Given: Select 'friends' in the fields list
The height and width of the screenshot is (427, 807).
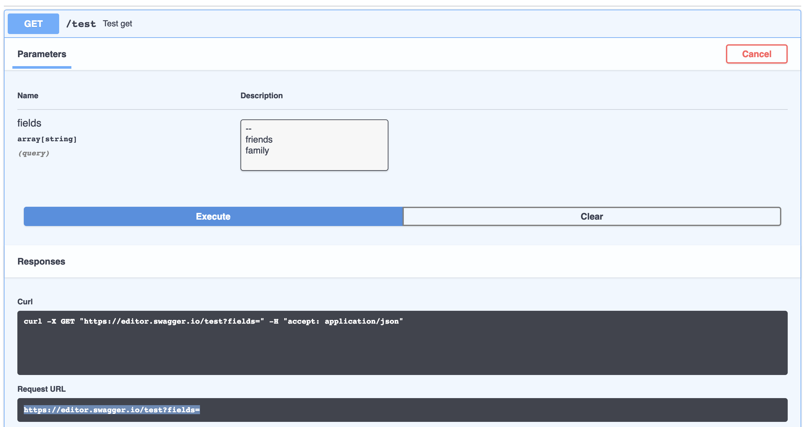Looking at the screenshot, I should click(259, 139).
